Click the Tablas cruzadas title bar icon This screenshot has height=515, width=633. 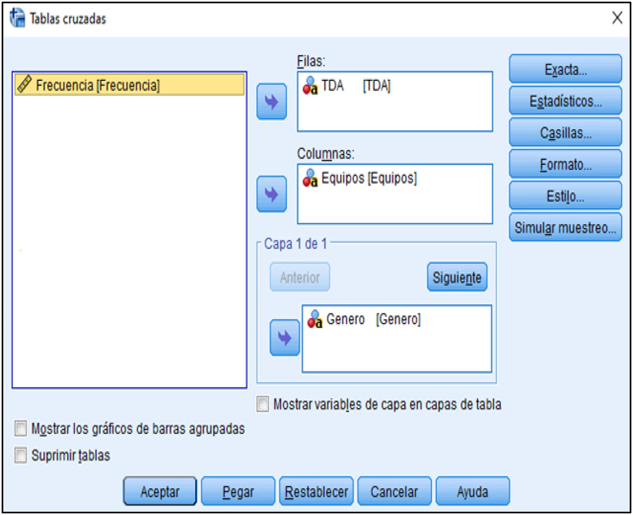[17, 18]
